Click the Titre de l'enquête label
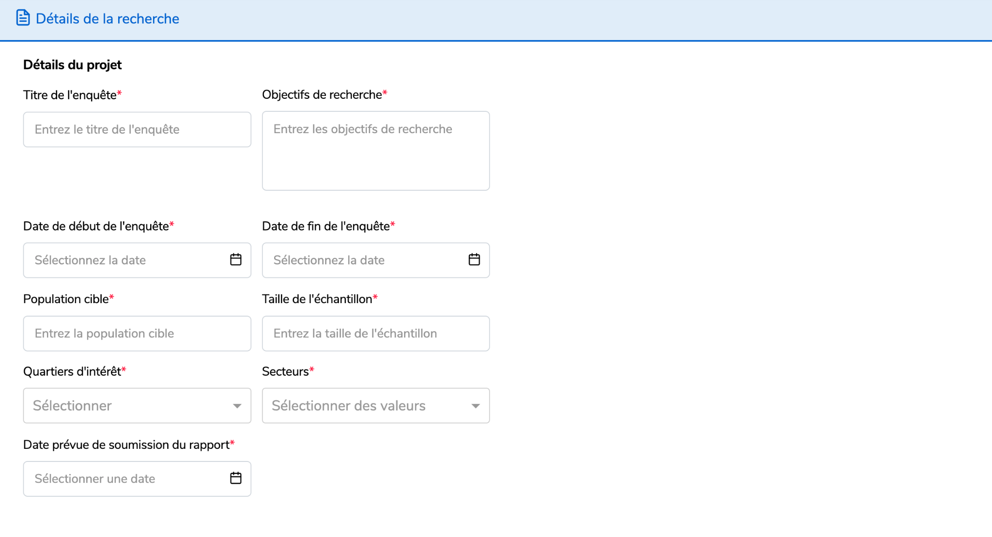 pos(70,95)
